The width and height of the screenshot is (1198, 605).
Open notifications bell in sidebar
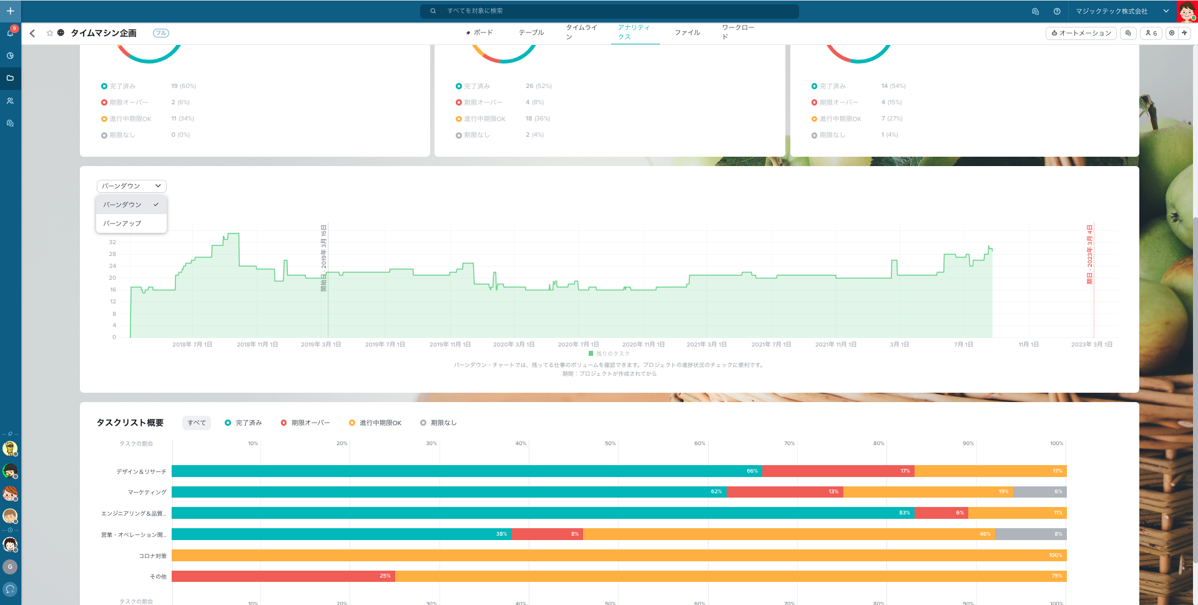point(10,32)
